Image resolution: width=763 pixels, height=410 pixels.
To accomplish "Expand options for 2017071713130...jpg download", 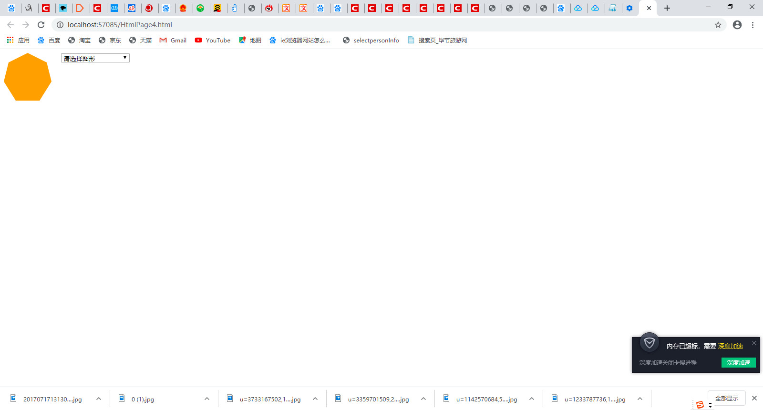I will click(x=99, y=399).
